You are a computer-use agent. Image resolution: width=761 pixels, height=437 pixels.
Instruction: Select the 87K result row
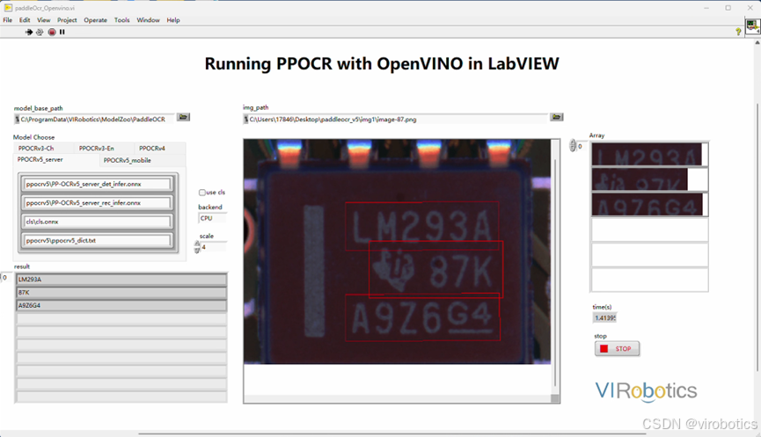(x=121, y=293)
